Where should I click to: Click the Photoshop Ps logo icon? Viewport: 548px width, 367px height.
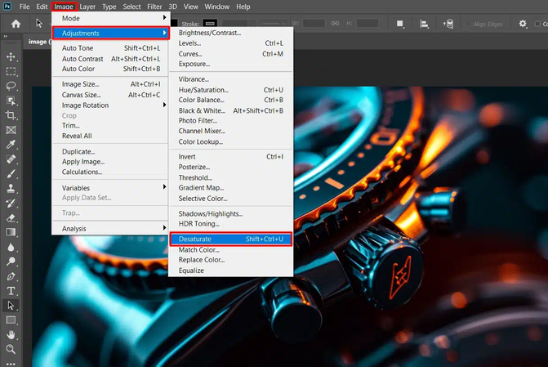tap(7, 7)
